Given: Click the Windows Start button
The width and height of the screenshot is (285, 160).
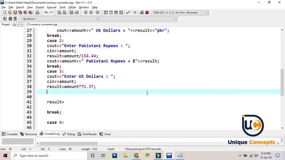Looking at the screenshot, I should (5, 156).
